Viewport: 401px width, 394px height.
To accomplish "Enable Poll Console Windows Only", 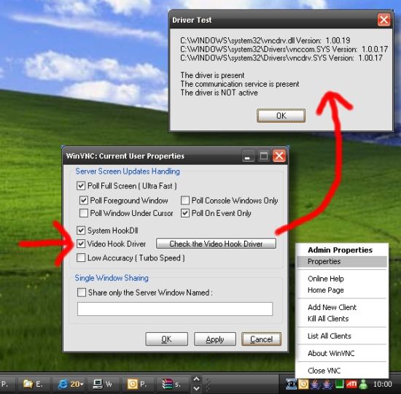I will (x=185, y=201).
